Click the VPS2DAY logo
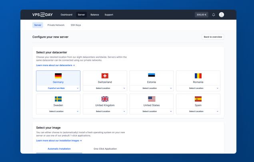 coord(42,14)
